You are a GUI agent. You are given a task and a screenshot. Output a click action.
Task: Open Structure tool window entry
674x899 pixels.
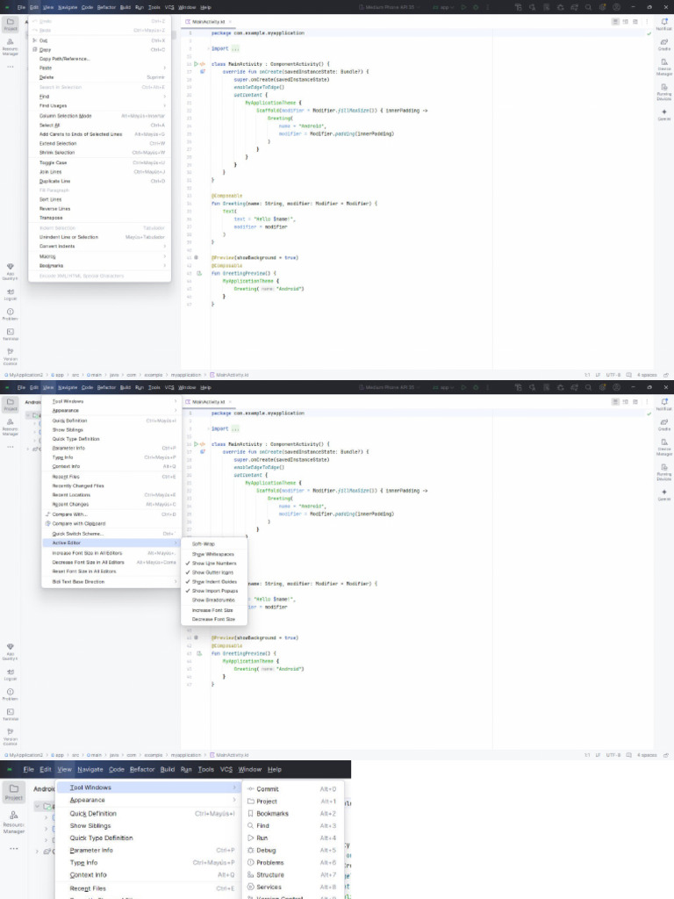click(x=269, y=875)
